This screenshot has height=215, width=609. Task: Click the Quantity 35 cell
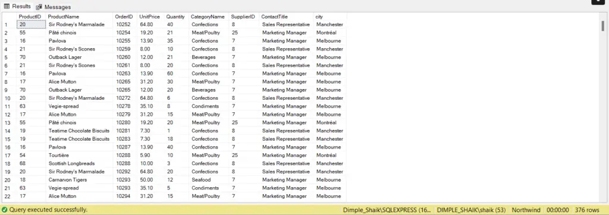click(x=176, y=41)
